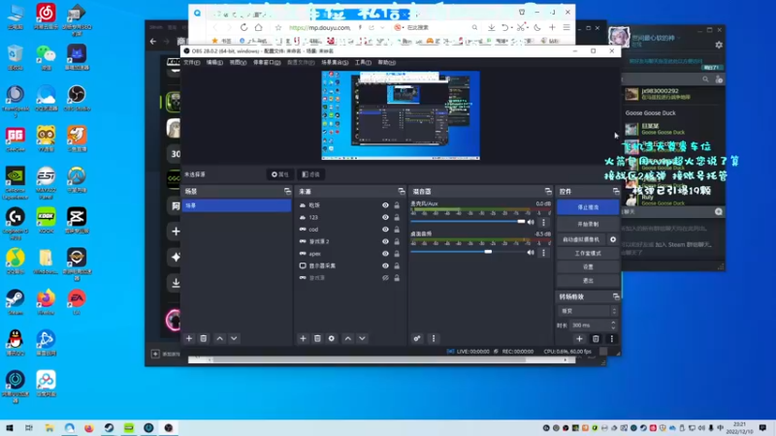Click the OBS preview canvas
The width and height of the screenshot is (776, 436).
pos(401,115)
